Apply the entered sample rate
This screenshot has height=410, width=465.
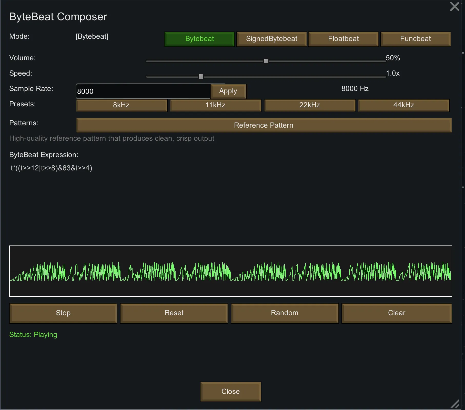pos(228,91)
